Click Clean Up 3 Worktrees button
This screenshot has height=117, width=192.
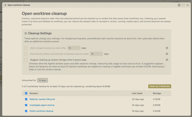pos(160,86)
